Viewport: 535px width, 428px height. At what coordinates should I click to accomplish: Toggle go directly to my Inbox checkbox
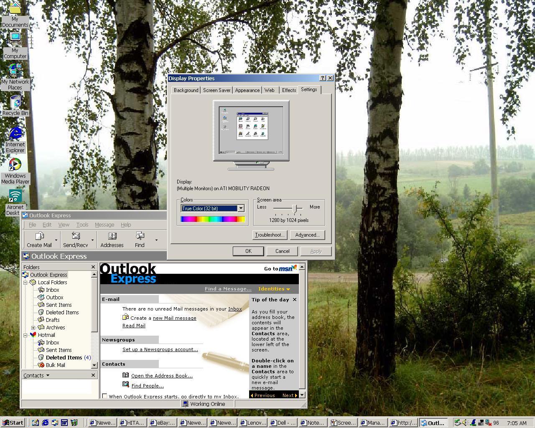(x=104, y=396)
